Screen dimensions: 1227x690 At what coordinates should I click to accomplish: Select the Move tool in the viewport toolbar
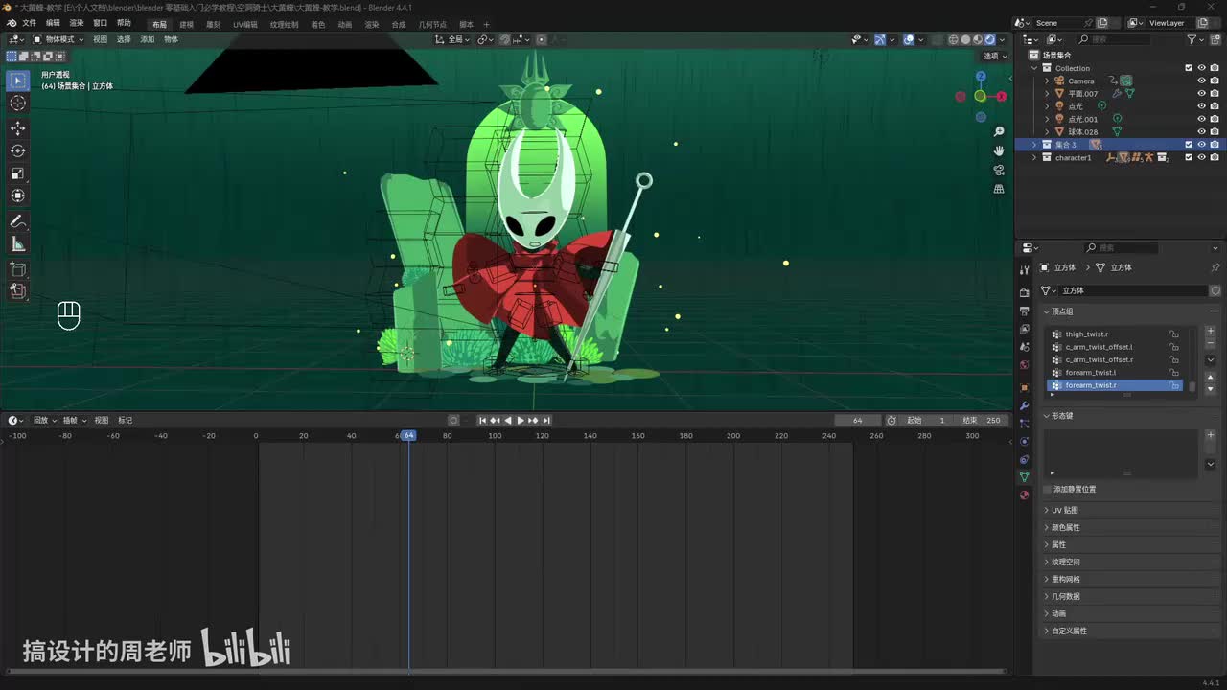(x=17, y=127)
